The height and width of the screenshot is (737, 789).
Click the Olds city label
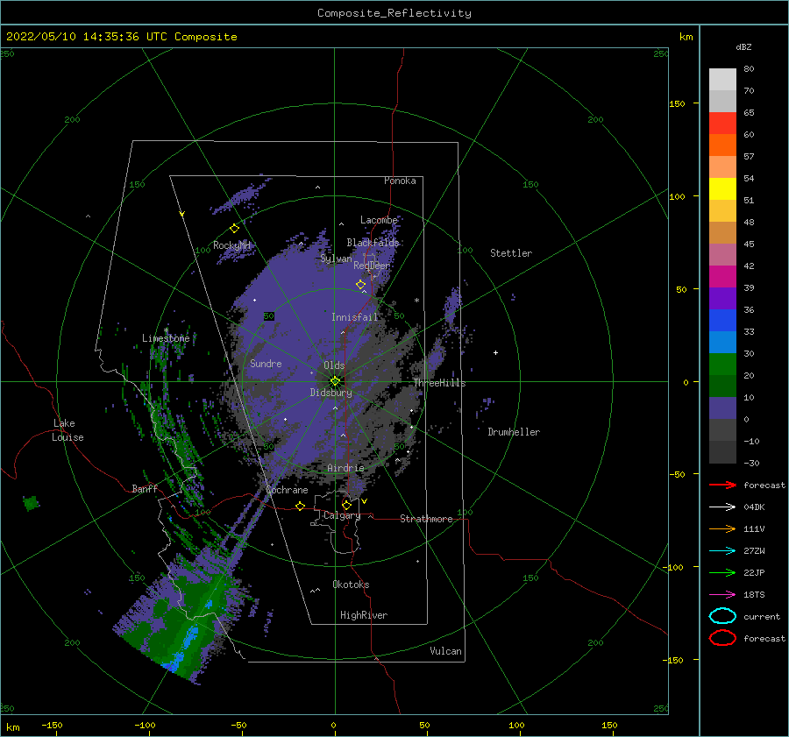pyautogui.click(x=334, y=365)
